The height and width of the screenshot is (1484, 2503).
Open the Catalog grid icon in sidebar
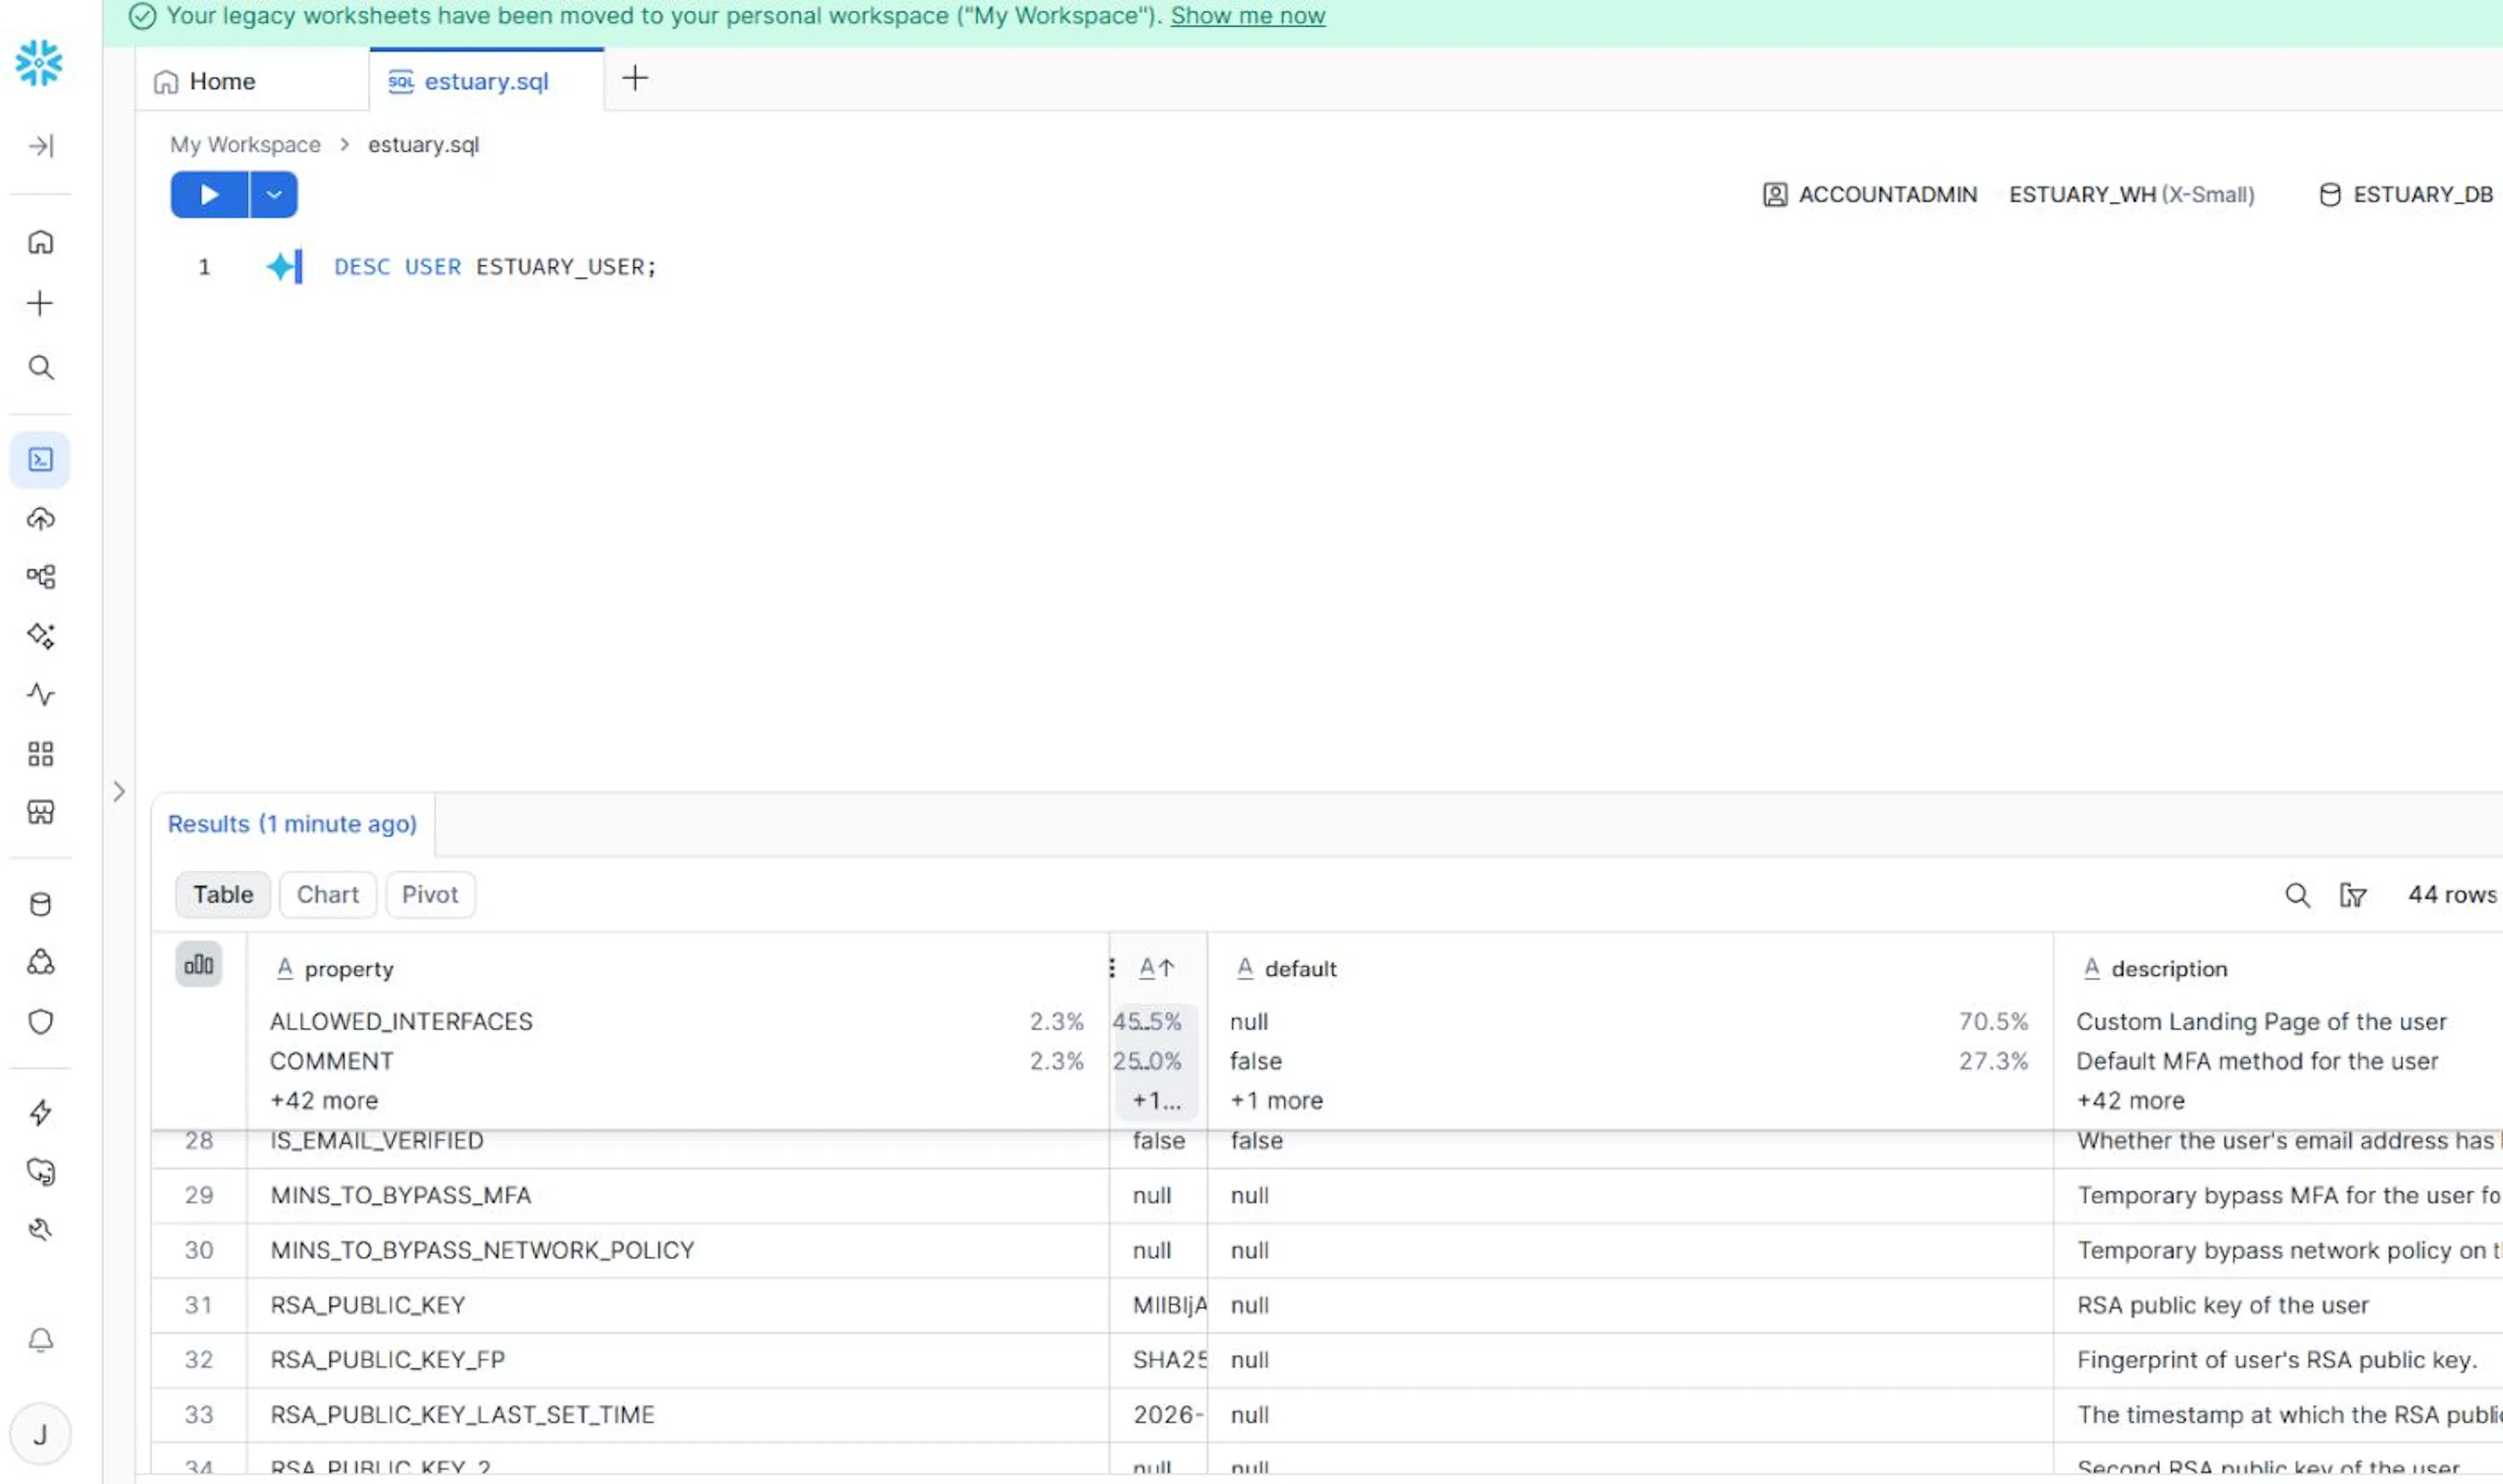[x=40, y=754]
